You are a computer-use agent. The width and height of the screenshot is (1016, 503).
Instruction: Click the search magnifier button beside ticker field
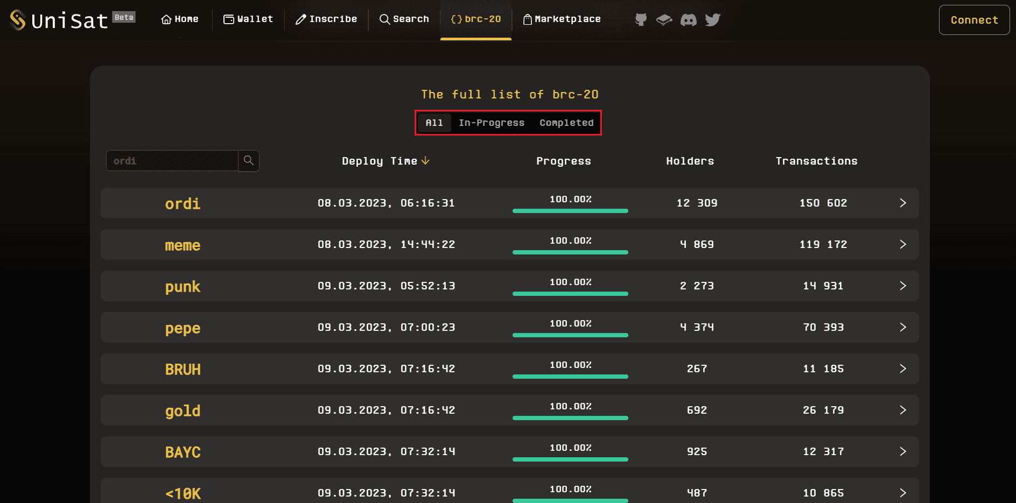click(x=249, y=161)
